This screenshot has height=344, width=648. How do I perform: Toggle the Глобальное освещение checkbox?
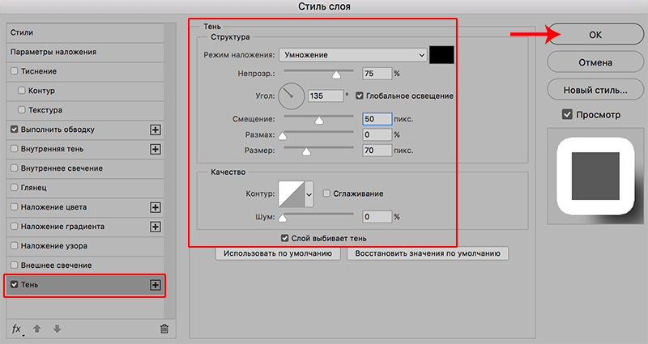coord(360,96)
